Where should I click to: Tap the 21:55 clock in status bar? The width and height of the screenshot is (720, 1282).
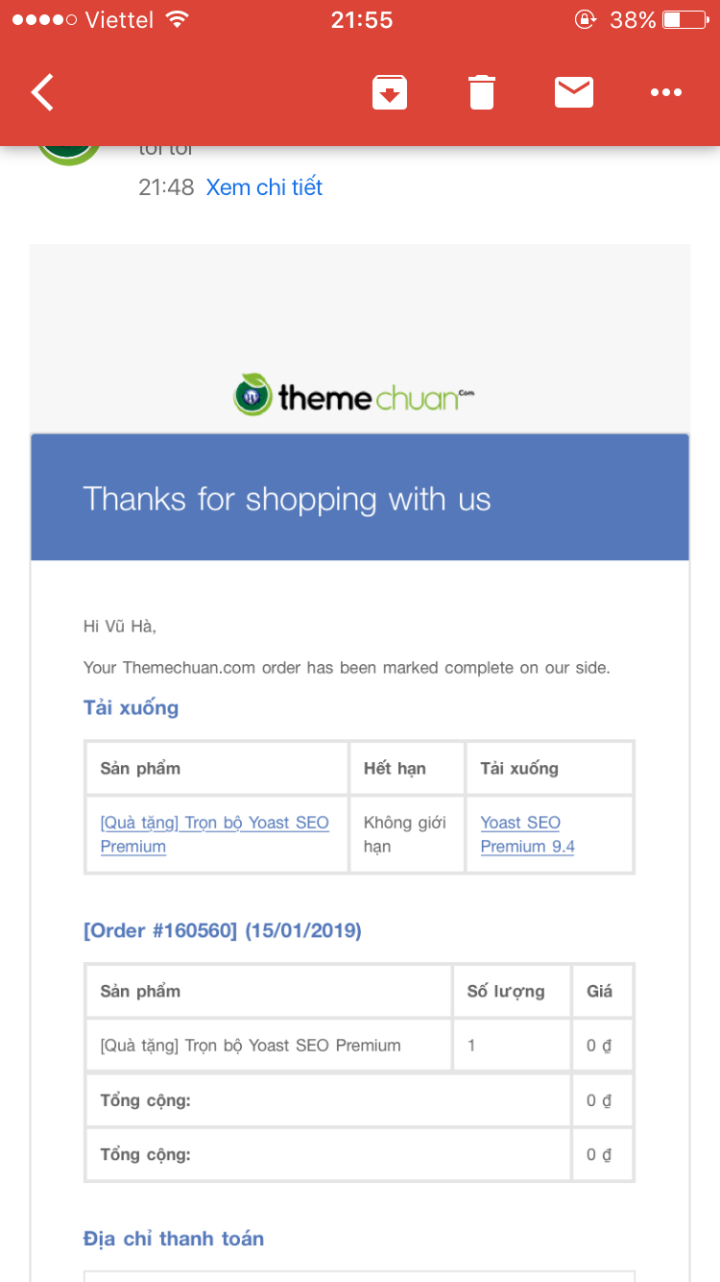[362, 20]
